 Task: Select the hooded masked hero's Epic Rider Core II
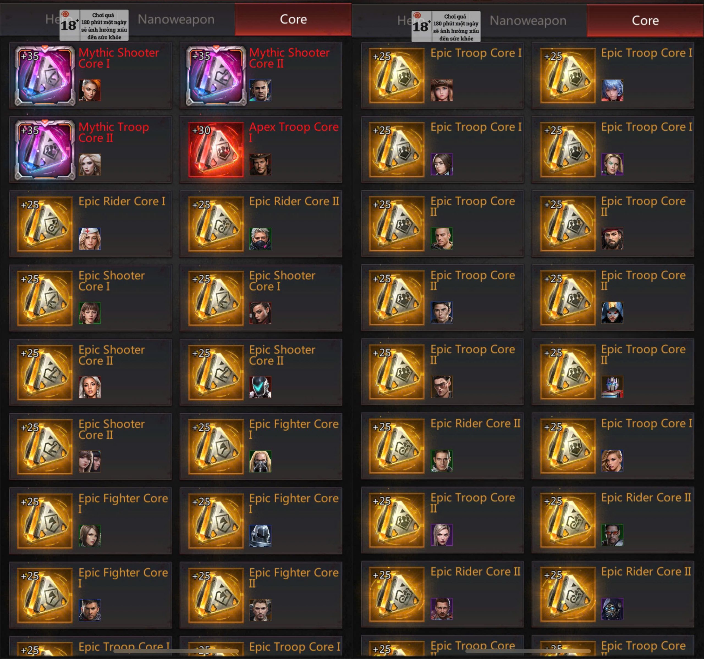click(x=613, y=595)
